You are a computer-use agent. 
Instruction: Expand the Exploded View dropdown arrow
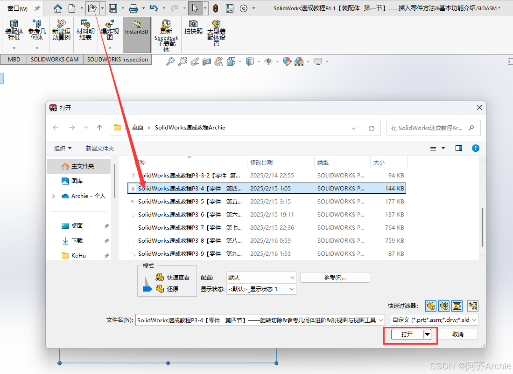[110, 48]
